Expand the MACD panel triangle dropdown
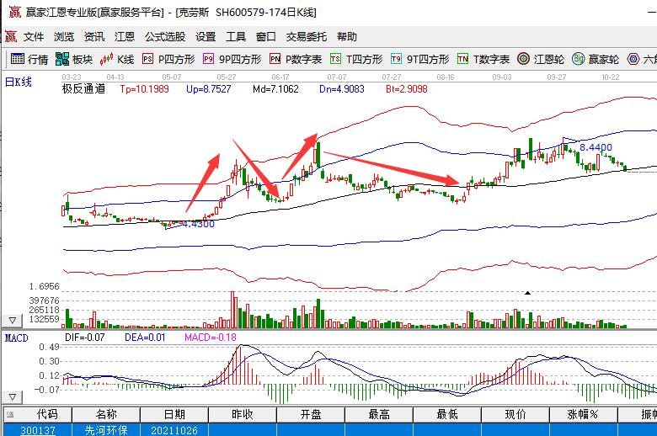 point(13,396)
